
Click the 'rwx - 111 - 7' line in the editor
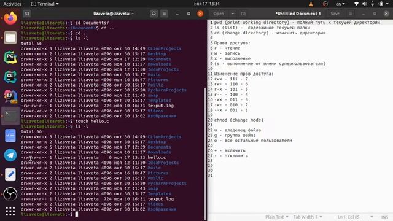(x=231, y=79)
